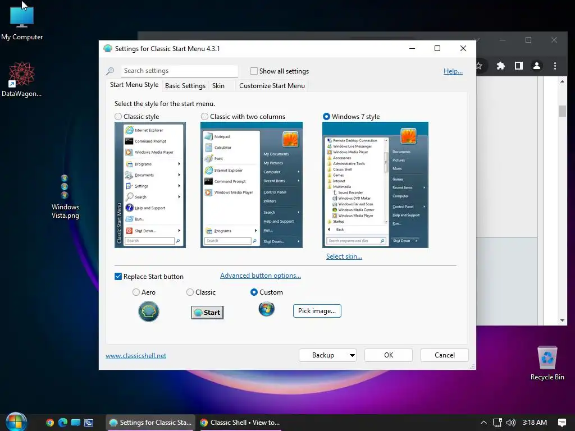575x431 pixels.
Task: Select the Windows 7 style radio button
Action: coord(326,117)
